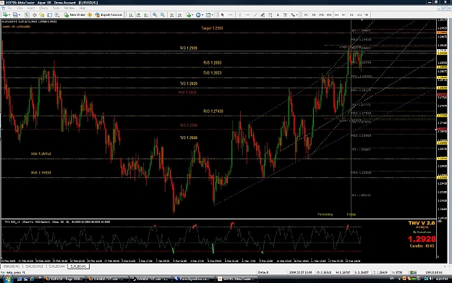Open the Tools menu

coord(56,8)
